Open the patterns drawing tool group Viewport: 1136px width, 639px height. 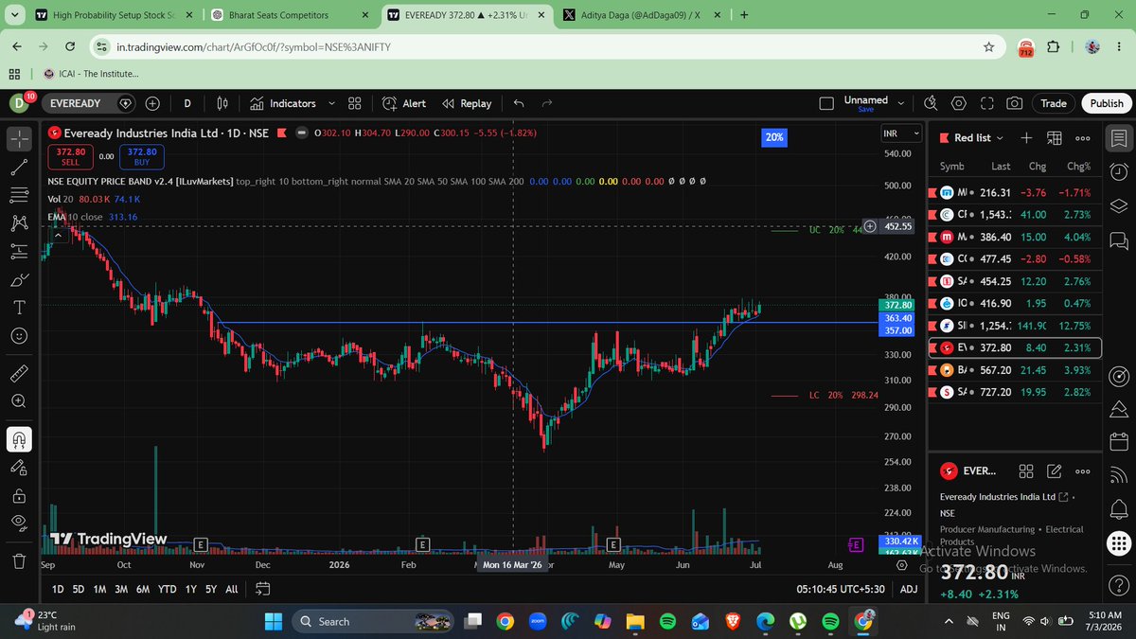(19, 223)
